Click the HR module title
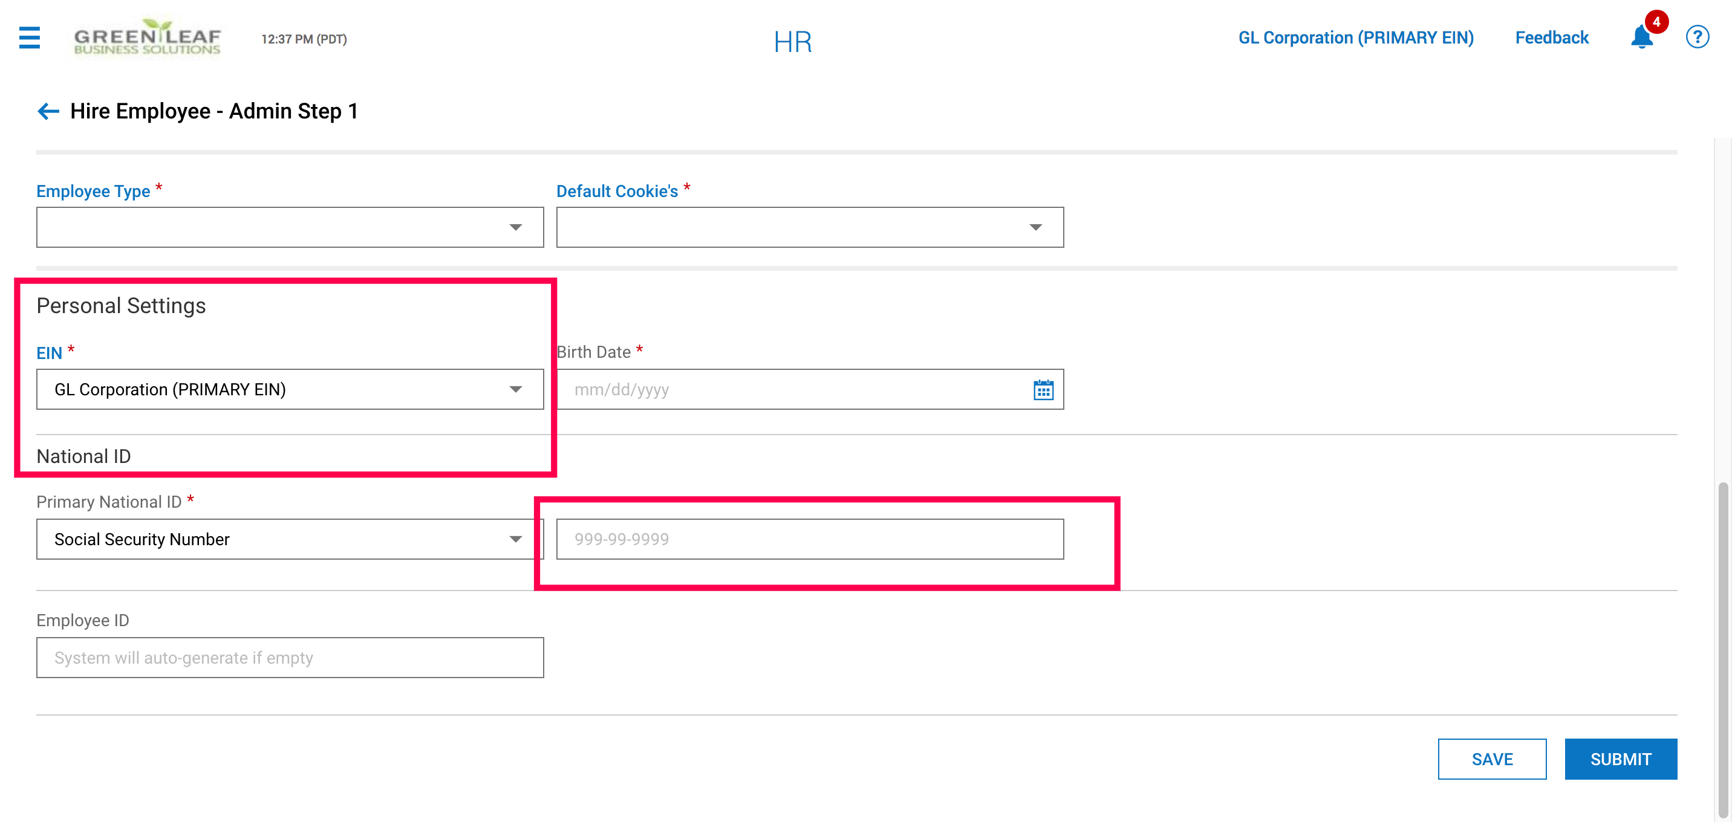The height and width of the screenshot is (822, 1732). (793, 42)
